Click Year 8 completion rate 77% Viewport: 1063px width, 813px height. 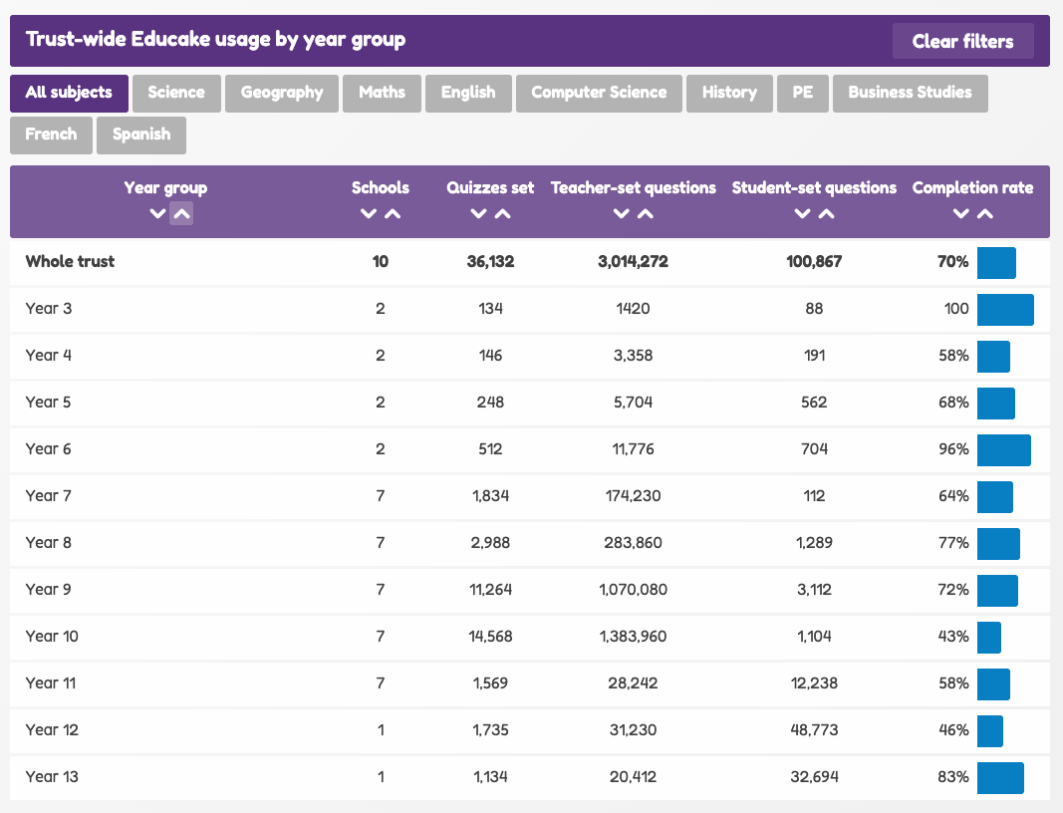tap(953, 542)
